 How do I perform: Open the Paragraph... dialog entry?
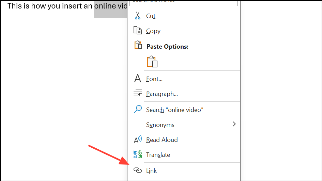(162, 94)
